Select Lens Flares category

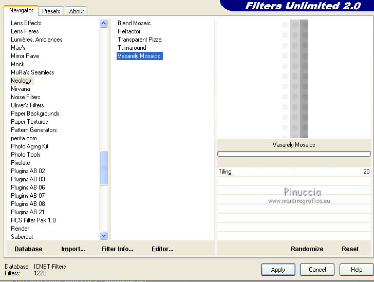[25, 31]
